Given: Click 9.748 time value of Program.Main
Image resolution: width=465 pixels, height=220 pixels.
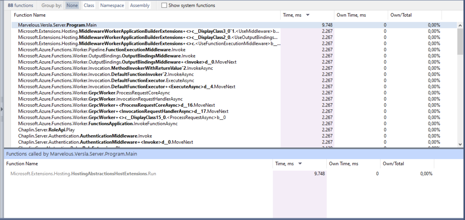Looking at the screenshot, I should tap(327, 25).
